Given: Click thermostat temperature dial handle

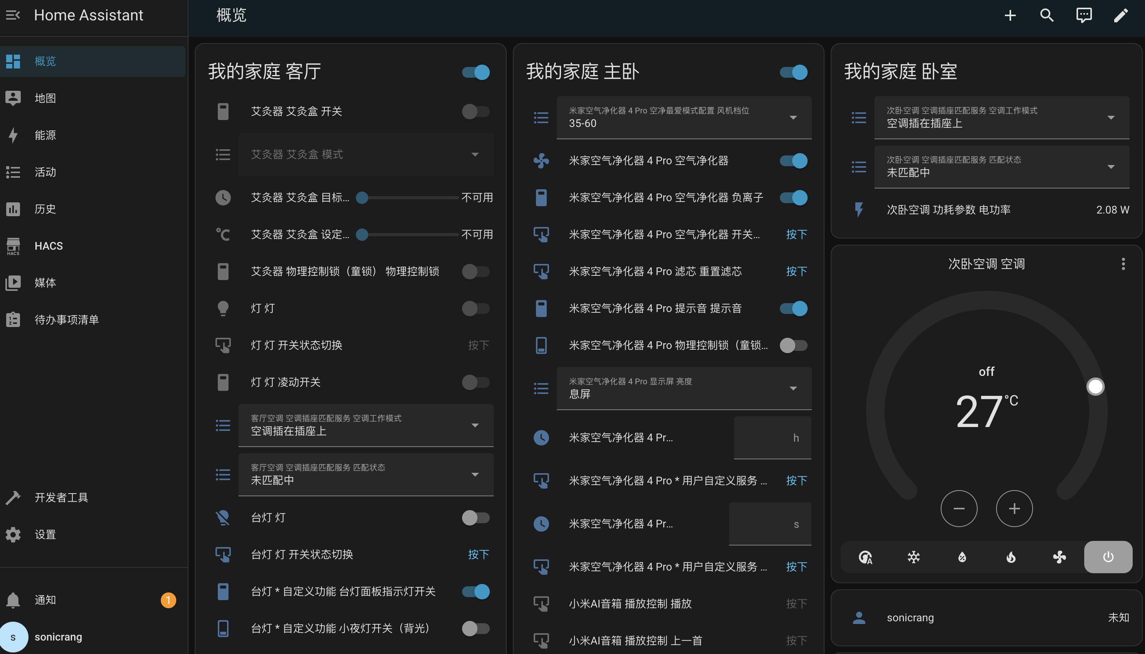Looking at the screenshot, I should [1095, 386].
